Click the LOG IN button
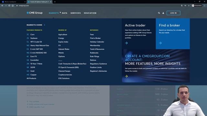 pyautogui.click(x=173, y=13)
